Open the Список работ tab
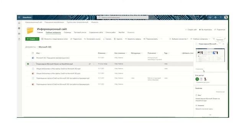 pyautogui.click(x=111, y=32)
